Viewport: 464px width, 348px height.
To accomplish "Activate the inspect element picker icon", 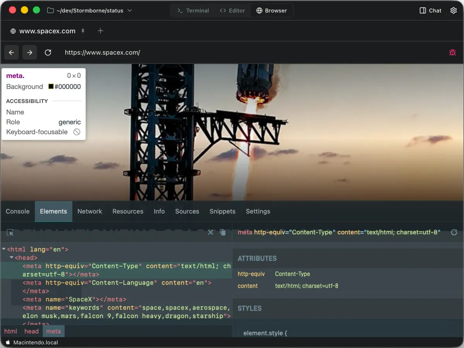I will [x=10, y=233].
